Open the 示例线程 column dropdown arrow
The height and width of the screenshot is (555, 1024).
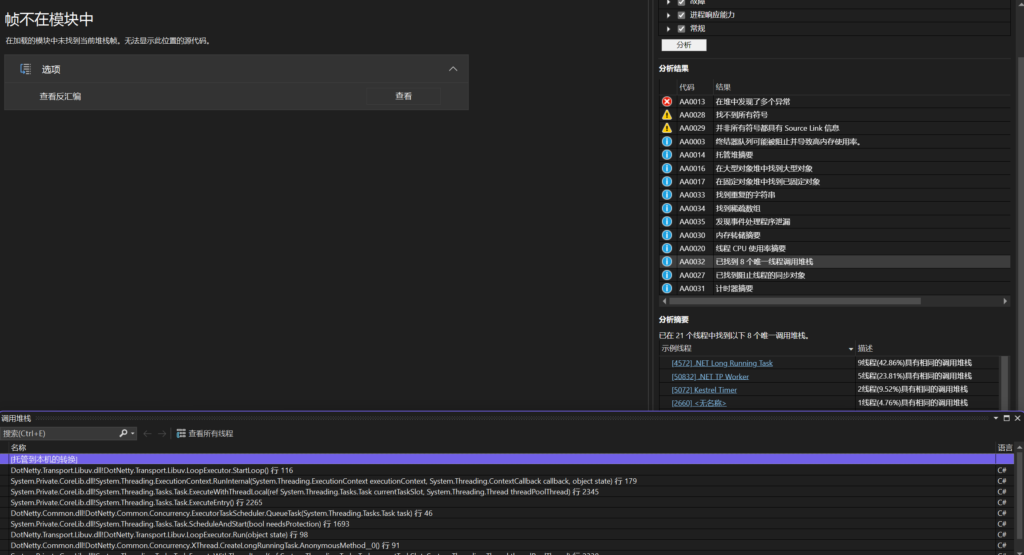click(851, 349)
